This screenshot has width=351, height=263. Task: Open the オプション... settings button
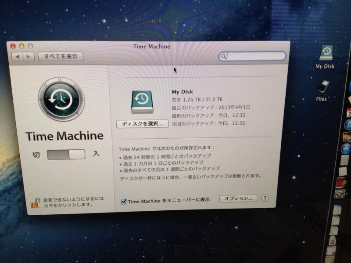[x=238, y=198]
